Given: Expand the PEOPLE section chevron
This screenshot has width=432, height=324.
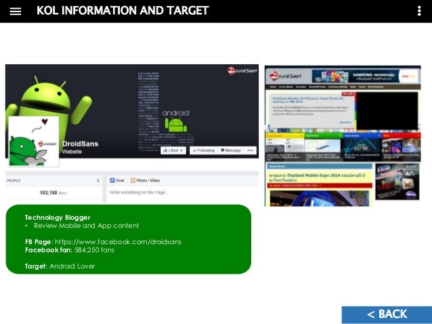Looking at the screenshot, I should (98, 181).
